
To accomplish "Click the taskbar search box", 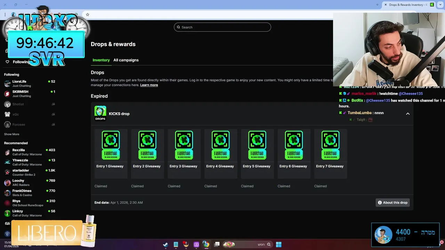I will (x=248, y=244).
